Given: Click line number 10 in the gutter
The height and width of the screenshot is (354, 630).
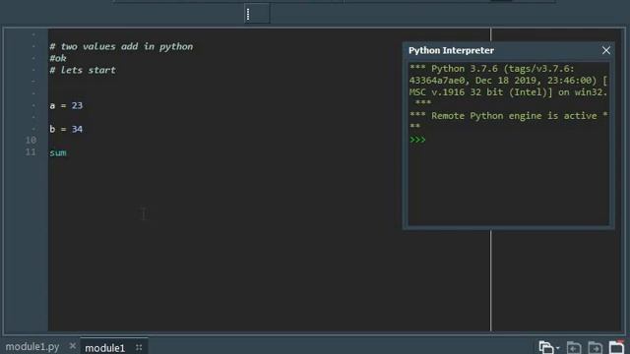Looking at the screenshot, I should 31,140.
